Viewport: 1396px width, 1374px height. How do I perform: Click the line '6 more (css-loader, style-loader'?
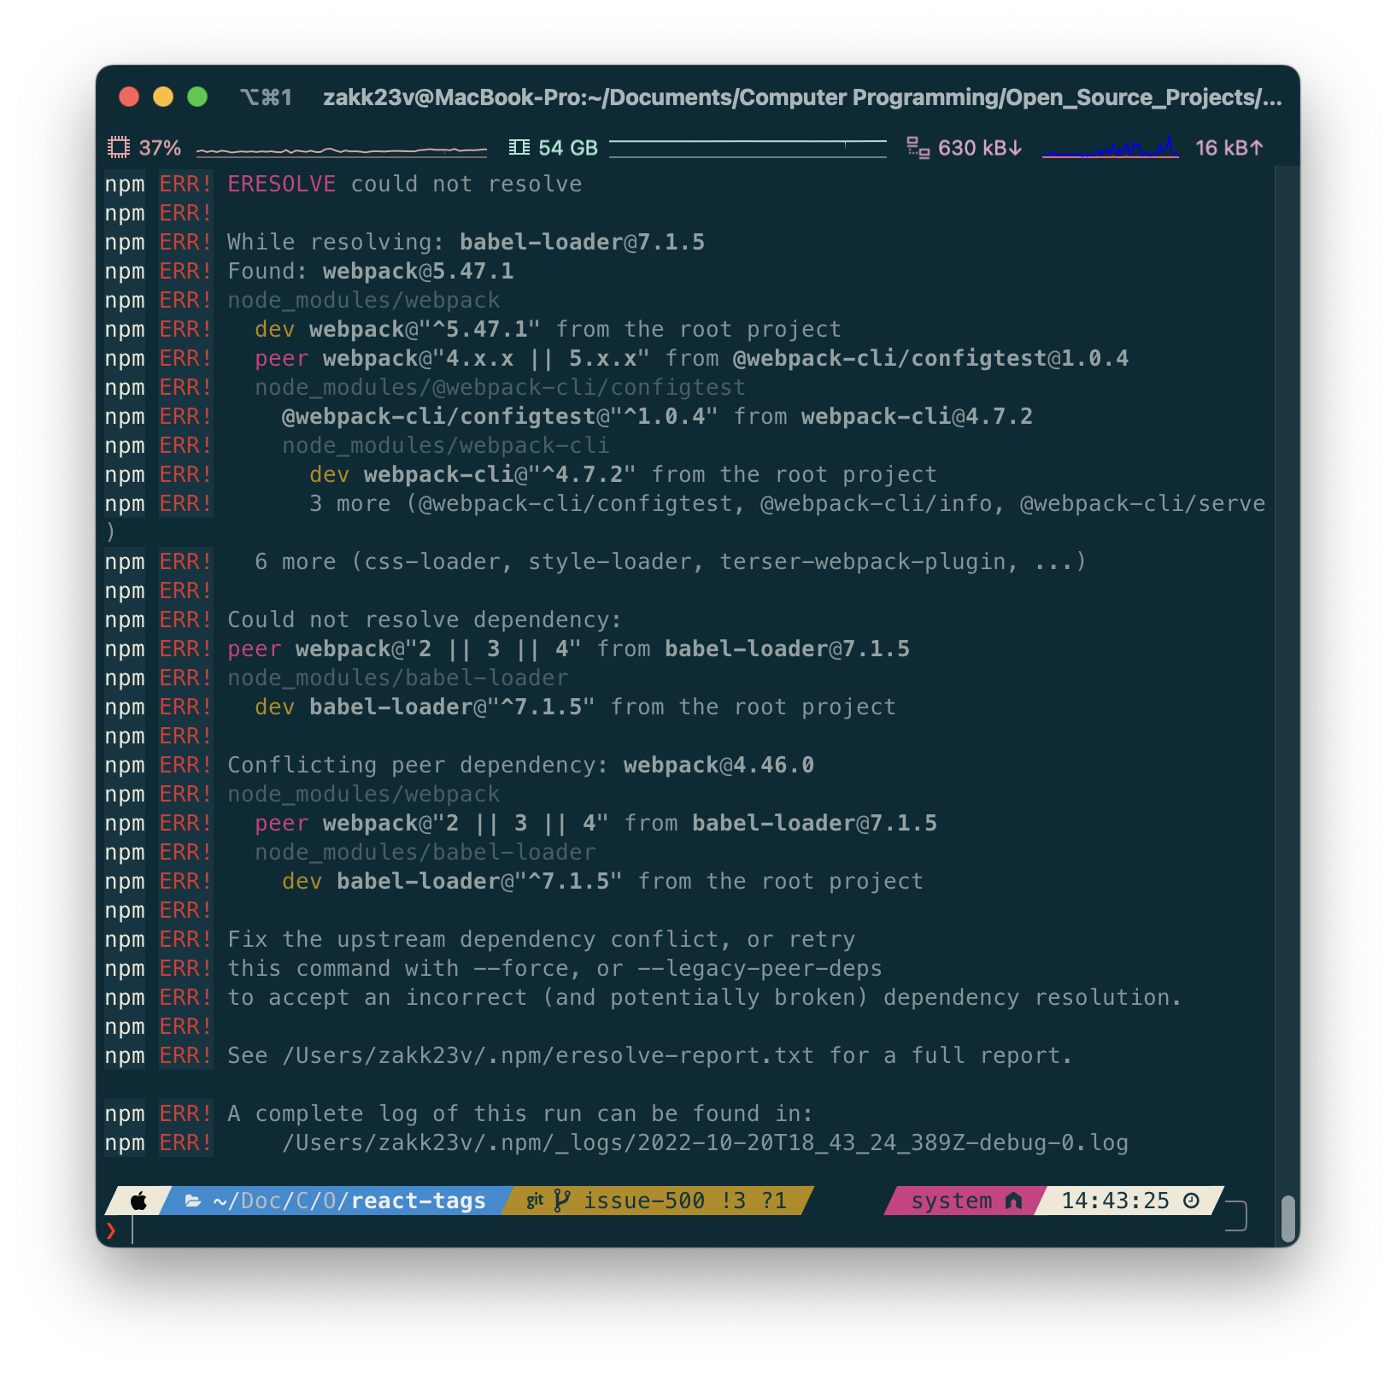(x=671, y=561)
